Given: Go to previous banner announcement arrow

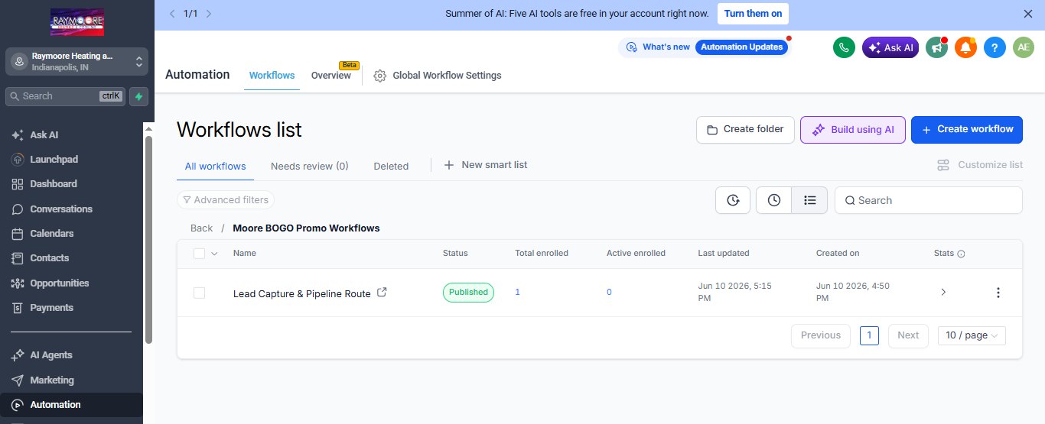Looking at the screenshot, I should point(171,14).
